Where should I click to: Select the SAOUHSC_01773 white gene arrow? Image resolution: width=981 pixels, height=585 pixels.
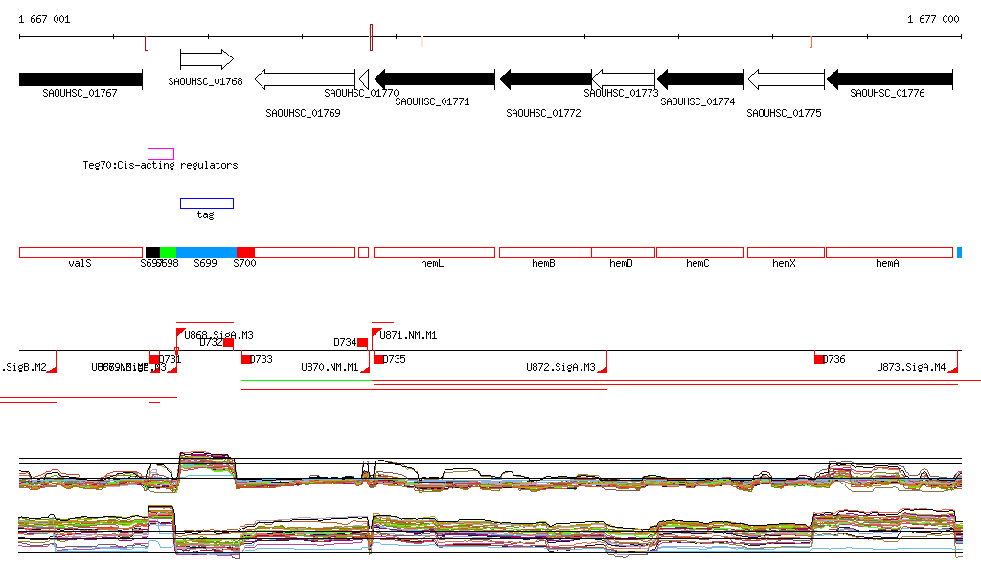coord(623,79)
